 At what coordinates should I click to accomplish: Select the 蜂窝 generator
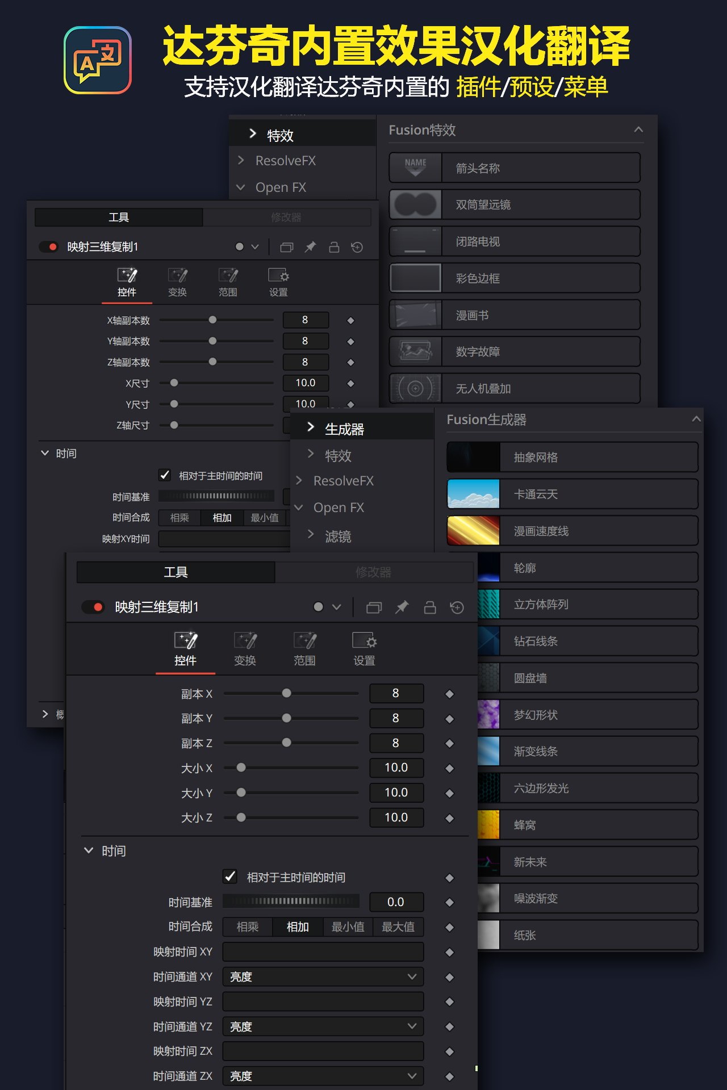588,825
